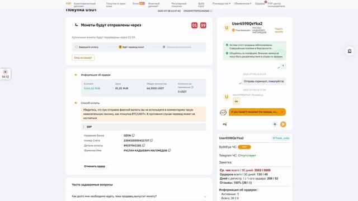Click the green amount to pay in RUB
Image resolution: width=358 pixels, height=201 pixels.
[x=92, y=88]
